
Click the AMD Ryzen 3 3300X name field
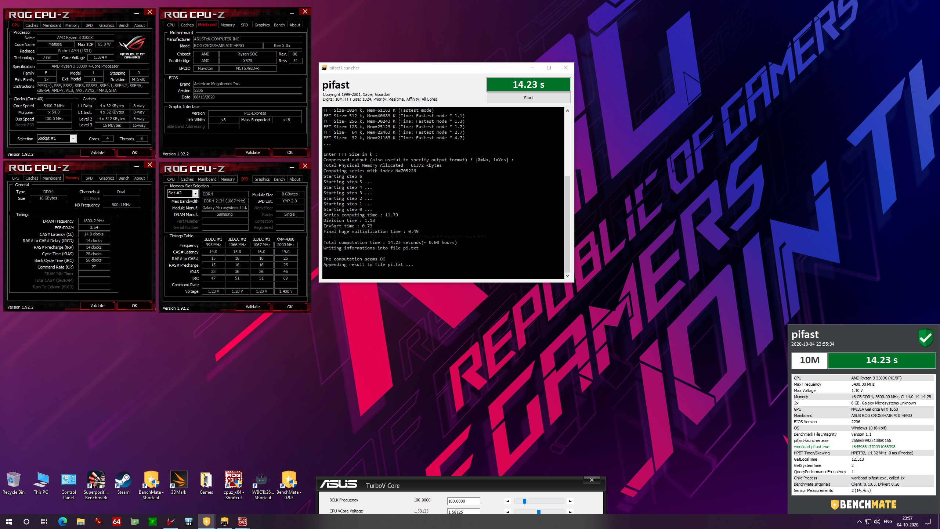click(75, 37)
